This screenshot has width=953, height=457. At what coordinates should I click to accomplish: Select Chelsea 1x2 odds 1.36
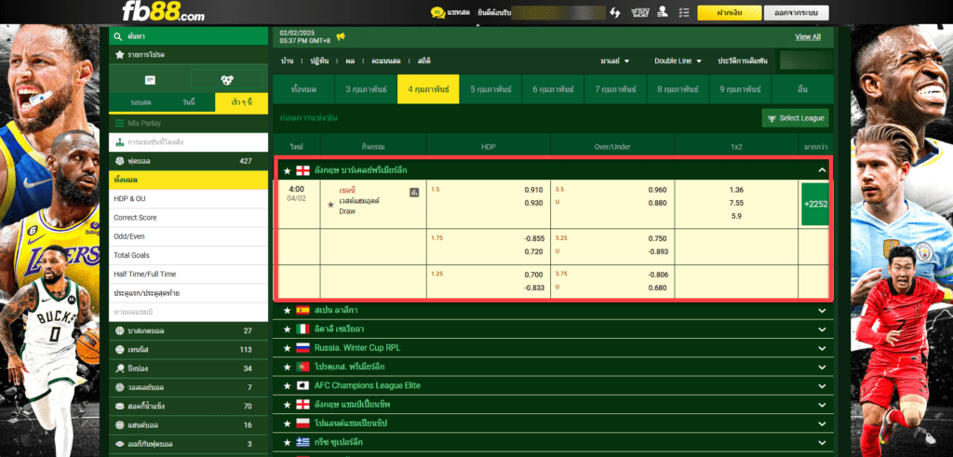tap(737, 190)
